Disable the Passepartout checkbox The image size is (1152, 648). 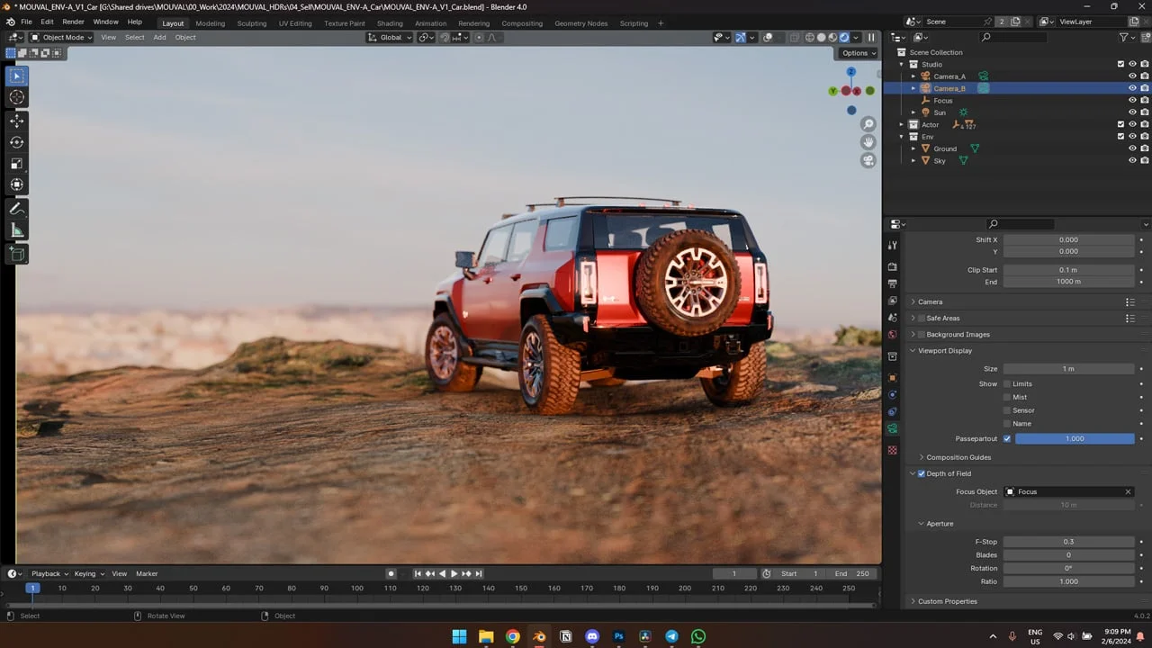(1007, 438)
